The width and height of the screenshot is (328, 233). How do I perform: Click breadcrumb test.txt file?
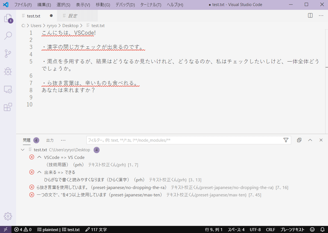[98, 25]
